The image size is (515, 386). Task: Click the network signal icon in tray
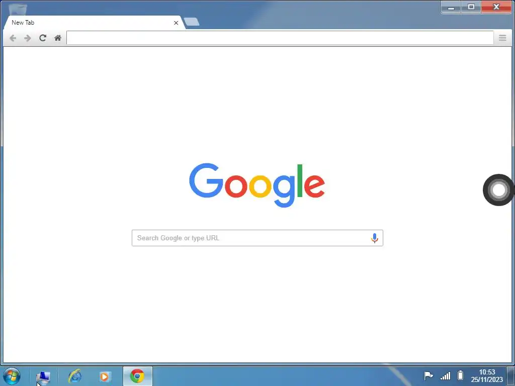click(446, 375)
